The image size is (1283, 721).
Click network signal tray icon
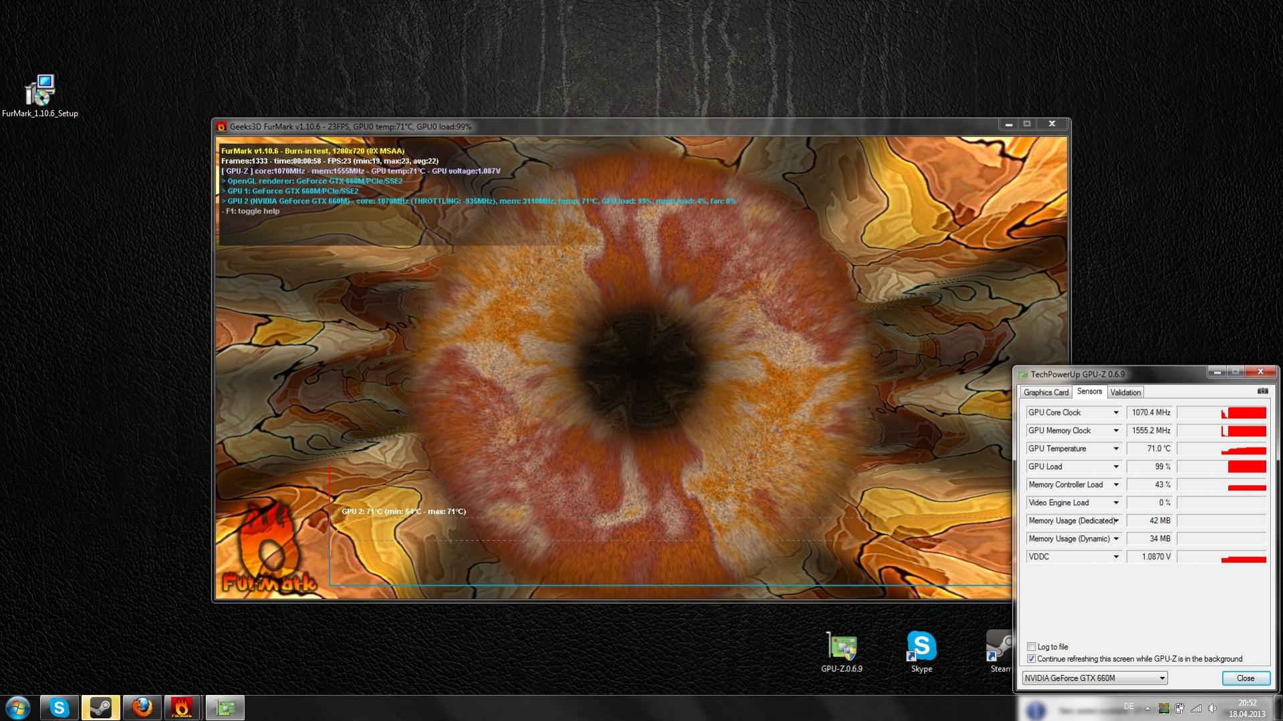(1196, 708)
